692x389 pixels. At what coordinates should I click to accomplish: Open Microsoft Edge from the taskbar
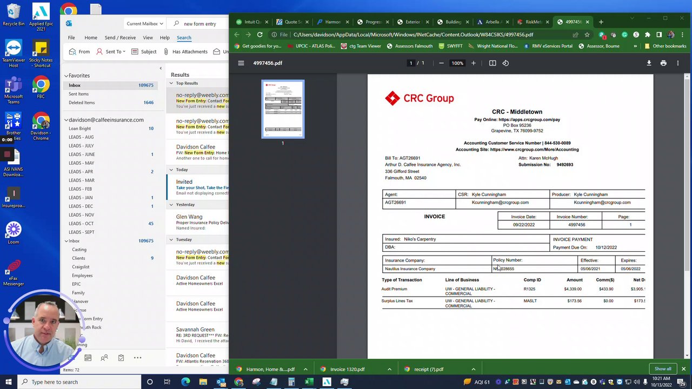[185, 382]
